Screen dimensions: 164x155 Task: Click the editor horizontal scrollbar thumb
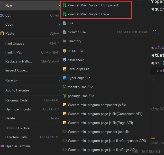[x=153, y=138]
